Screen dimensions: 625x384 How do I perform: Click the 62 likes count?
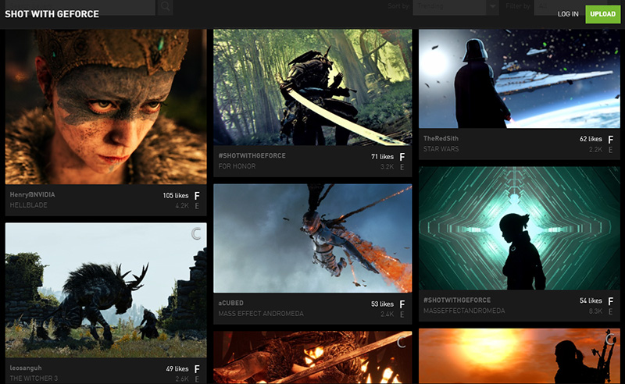tap(591, 139)
